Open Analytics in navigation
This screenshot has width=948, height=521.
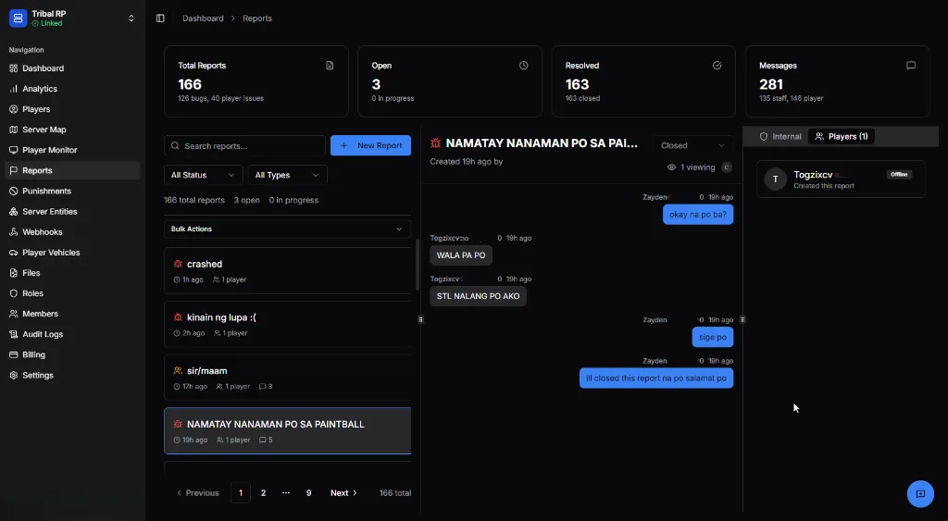(72, 89)
